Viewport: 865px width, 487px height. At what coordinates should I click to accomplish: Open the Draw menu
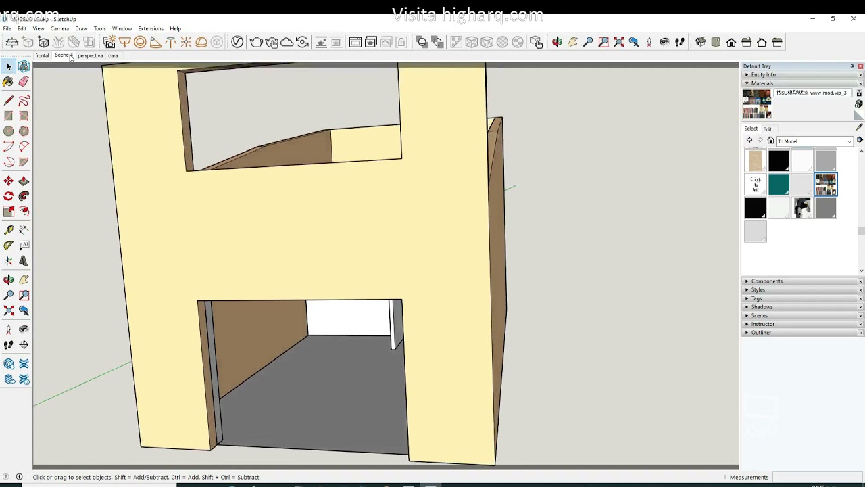click(81, 28)
